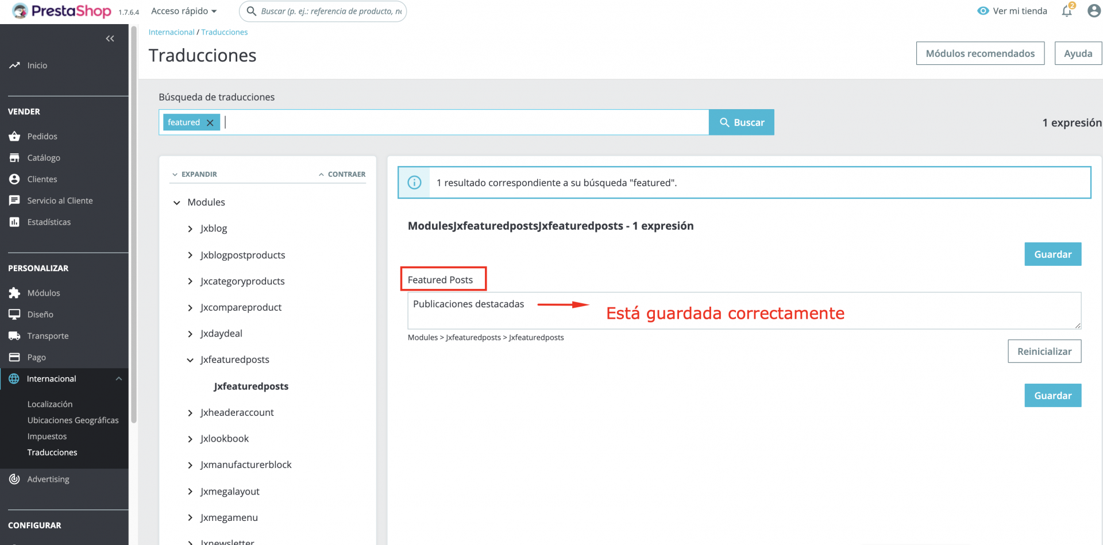Click the Advertising target icon

point(14,479)
